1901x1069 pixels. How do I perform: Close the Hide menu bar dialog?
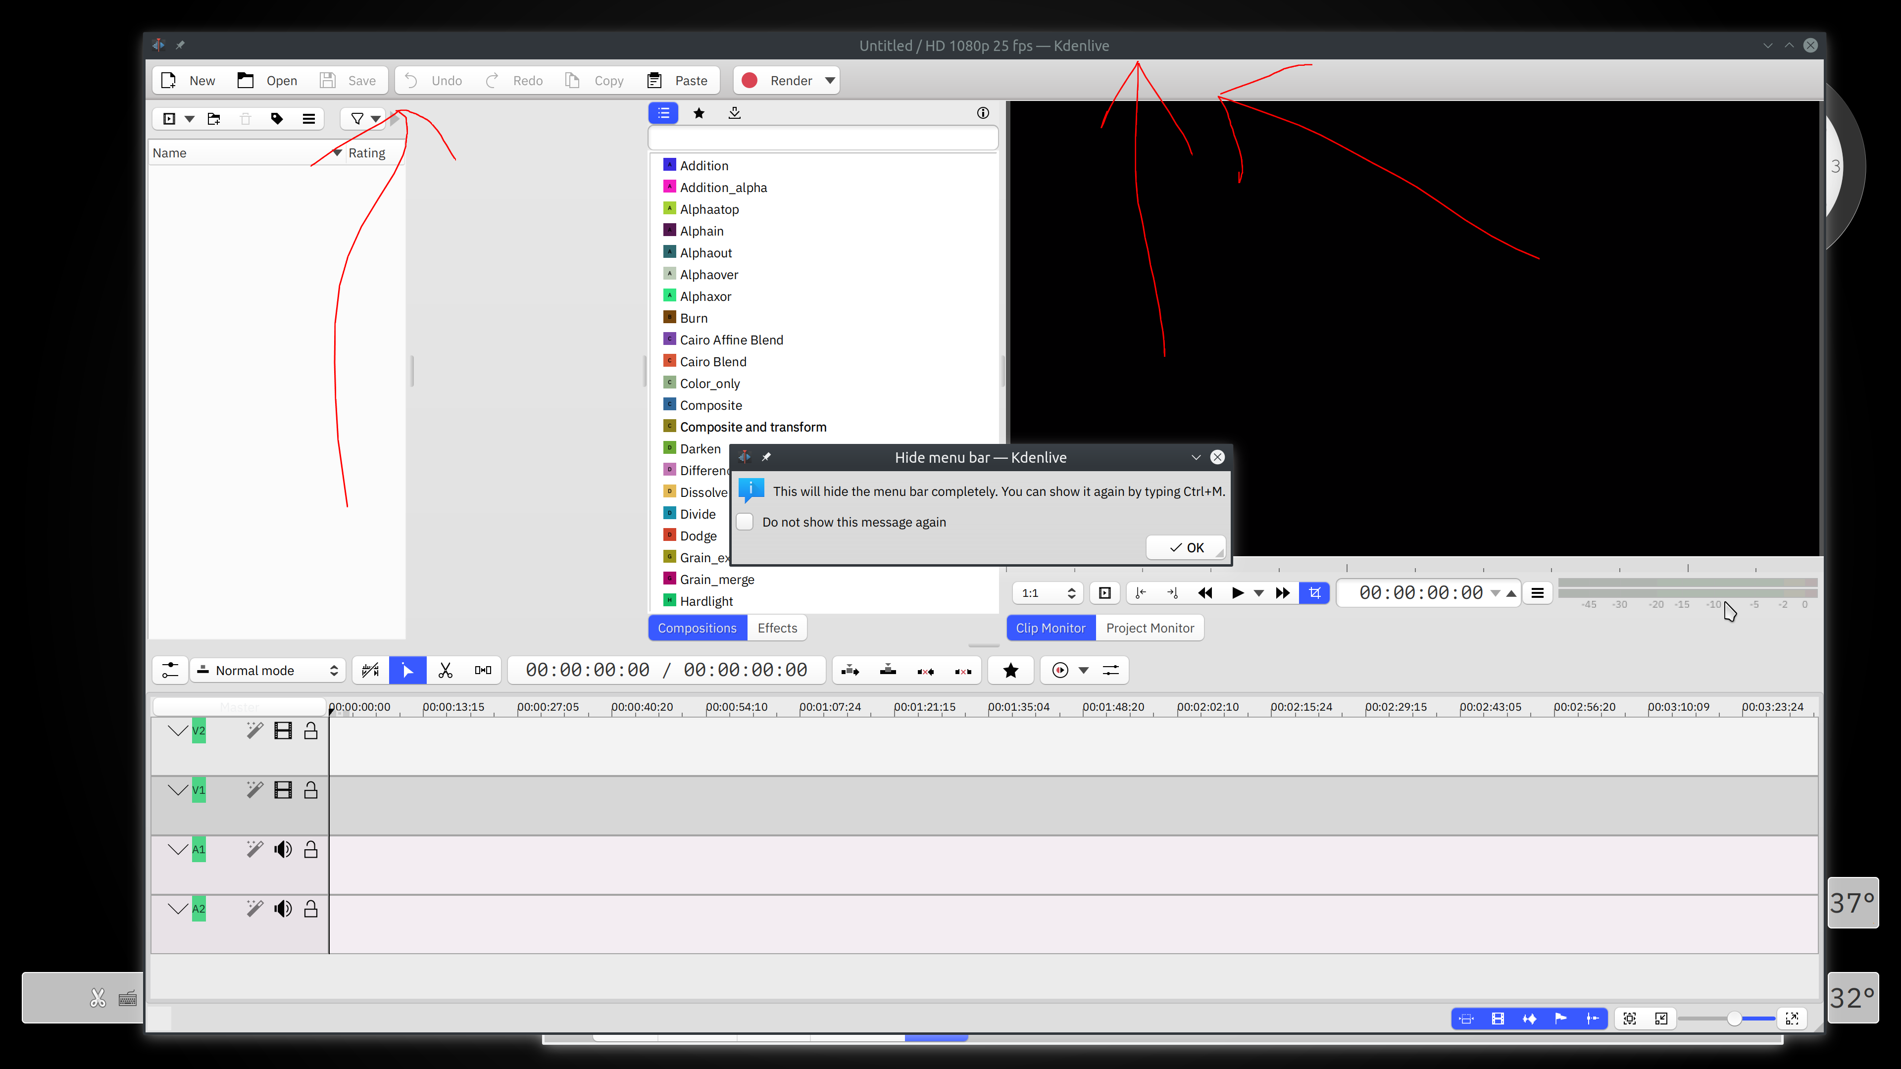pos(1218,457)
